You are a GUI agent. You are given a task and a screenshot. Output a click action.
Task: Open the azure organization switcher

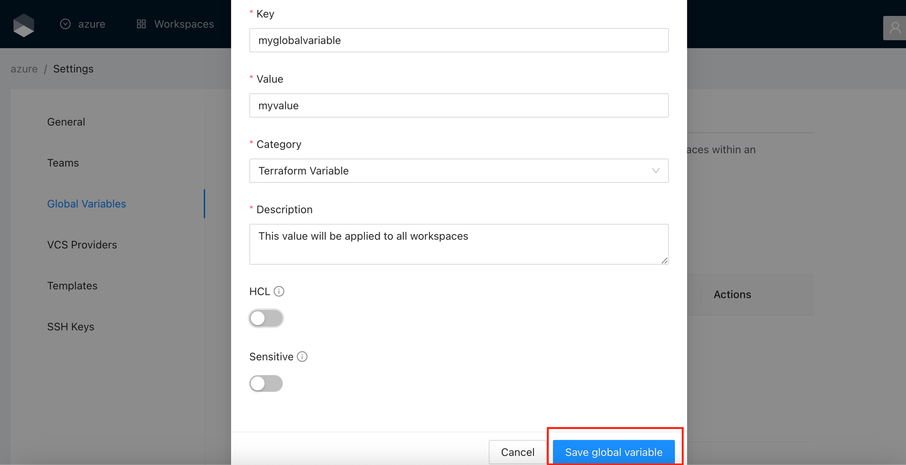(x=91, y=24)
